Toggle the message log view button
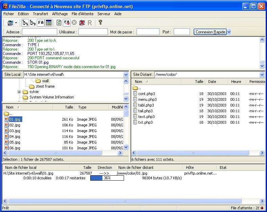The image size is (267, 212). (49, 23)
